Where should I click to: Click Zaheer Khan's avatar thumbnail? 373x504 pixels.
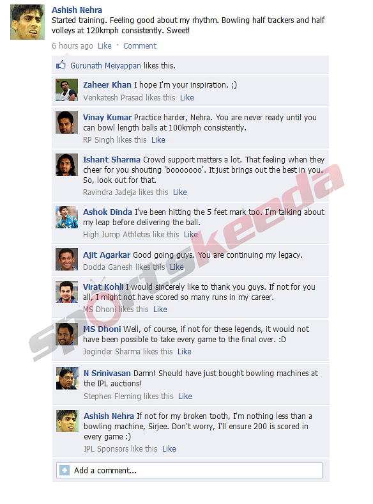pos(67,90)
